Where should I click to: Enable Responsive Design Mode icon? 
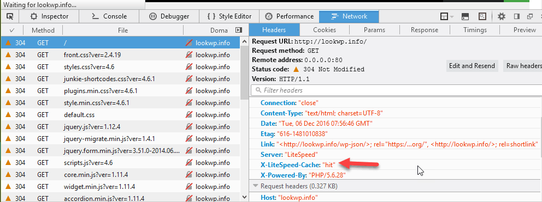(482, 16)
